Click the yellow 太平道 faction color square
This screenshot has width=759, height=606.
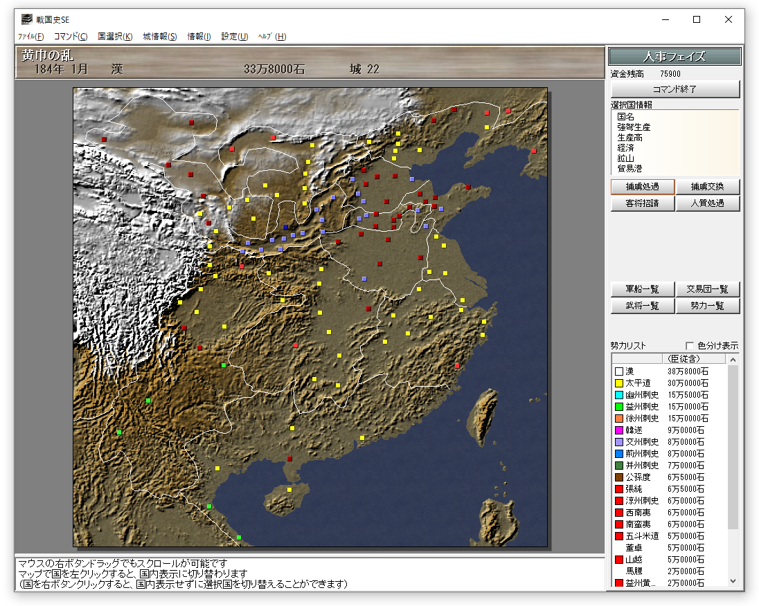pyautogui.click(x=618, y=383)
